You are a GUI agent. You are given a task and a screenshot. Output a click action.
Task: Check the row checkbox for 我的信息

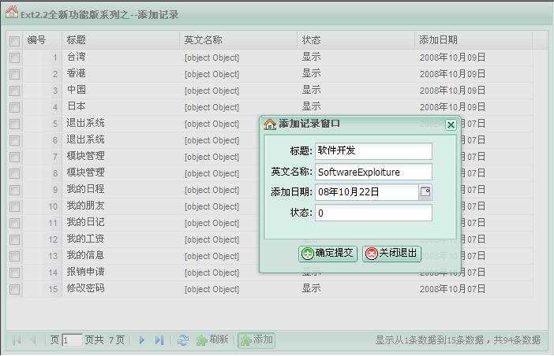click(14, 257)
